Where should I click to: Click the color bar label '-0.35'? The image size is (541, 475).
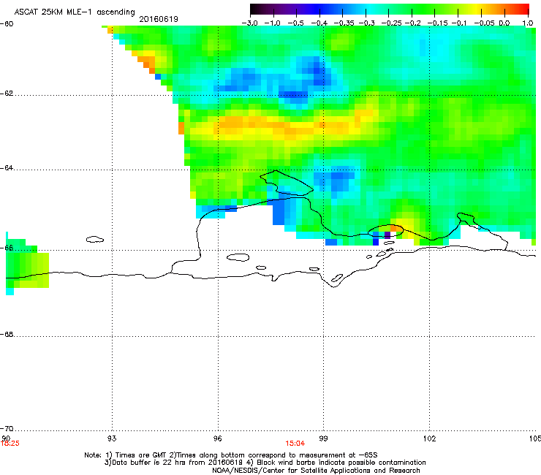click(344, 23)
